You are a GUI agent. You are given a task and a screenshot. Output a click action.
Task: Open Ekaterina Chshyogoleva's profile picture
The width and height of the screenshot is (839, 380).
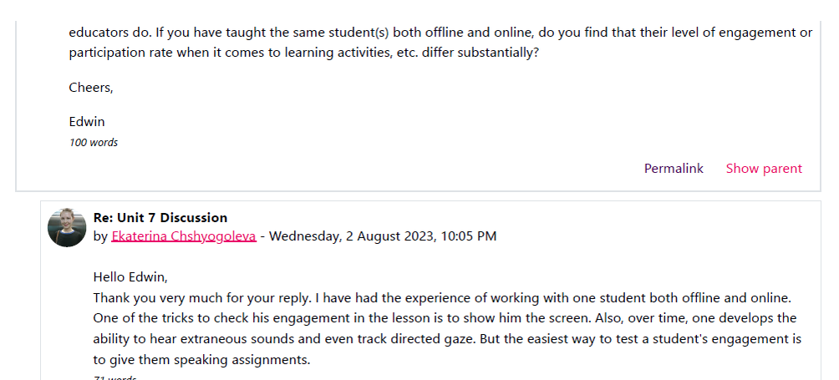(x=68, y=227)
